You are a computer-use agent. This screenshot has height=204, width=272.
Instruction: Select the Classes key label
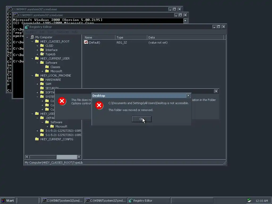coord(55,67)
